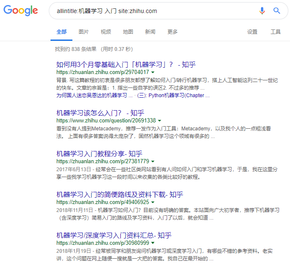
Task: Click the Google logo
Action: point(21,11)
